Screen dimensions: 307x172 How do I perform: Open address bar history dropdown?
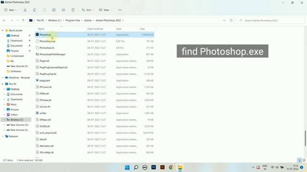click(224, 20)
